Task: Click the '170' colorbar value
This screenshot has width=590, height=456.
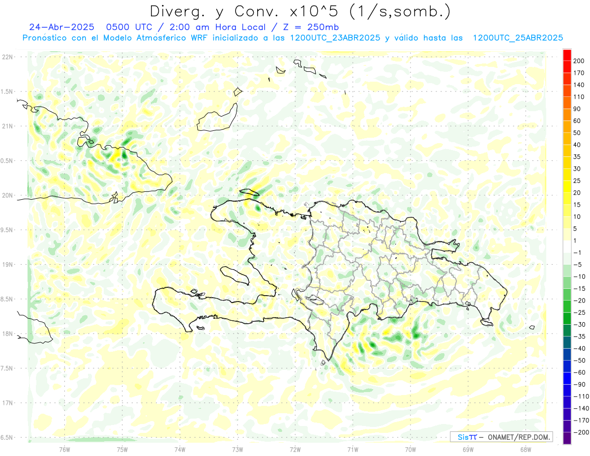Action: (x=579, y=73)
